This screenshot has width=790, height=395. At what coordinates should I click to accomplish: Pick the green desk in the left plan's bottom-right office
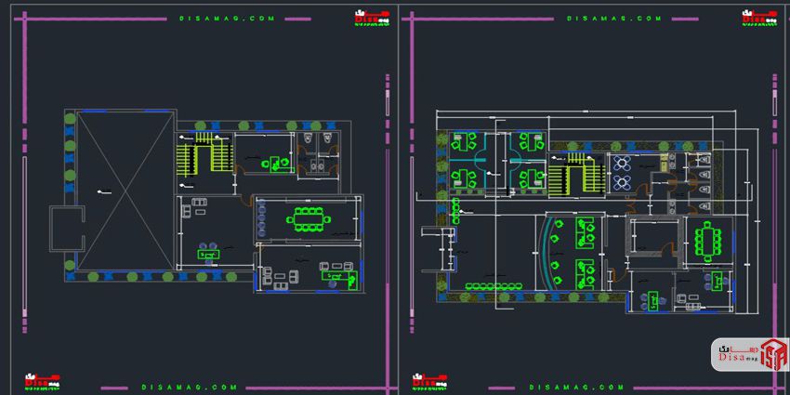pos(332,272)
